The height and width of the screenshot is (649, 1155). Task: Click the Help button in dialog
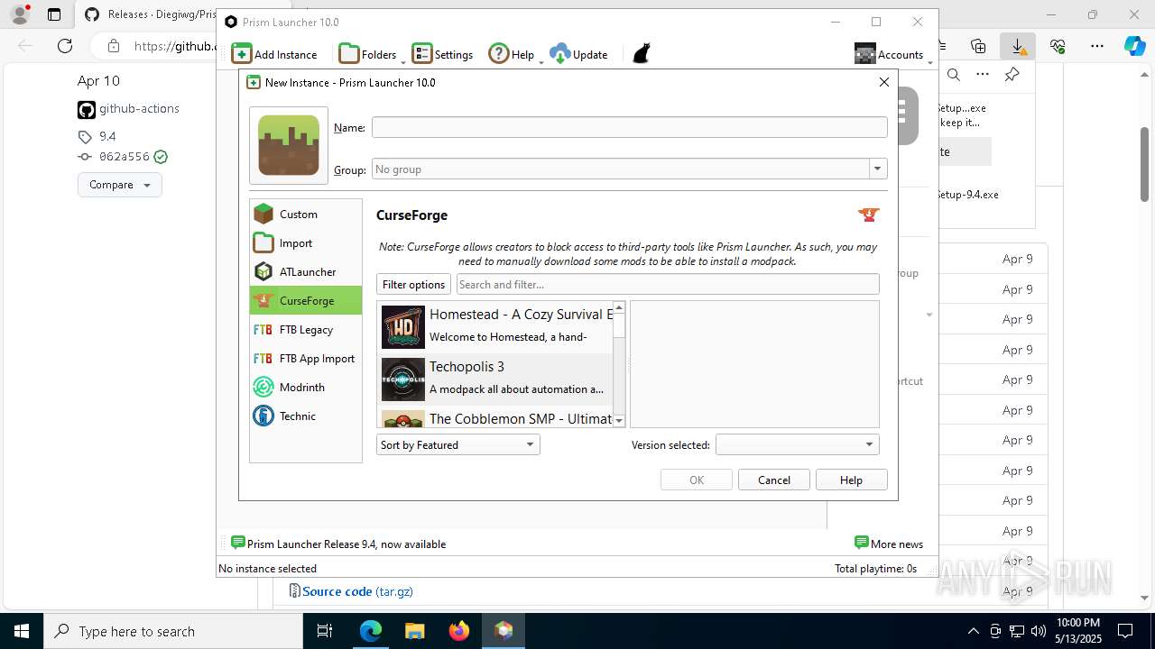pyautogui.click(x=851, y=480)
